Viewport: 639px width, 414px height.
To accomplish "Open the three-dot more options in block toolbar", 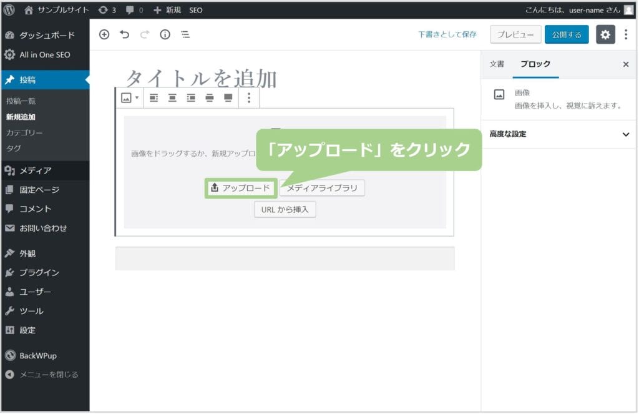I will [249, 97].
